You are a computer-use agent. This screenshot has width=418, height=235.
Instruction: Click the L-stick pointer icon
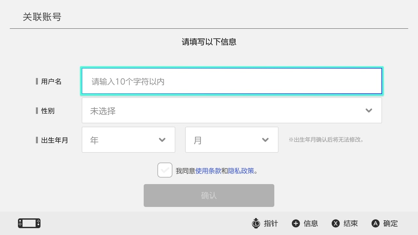(256, 223)
